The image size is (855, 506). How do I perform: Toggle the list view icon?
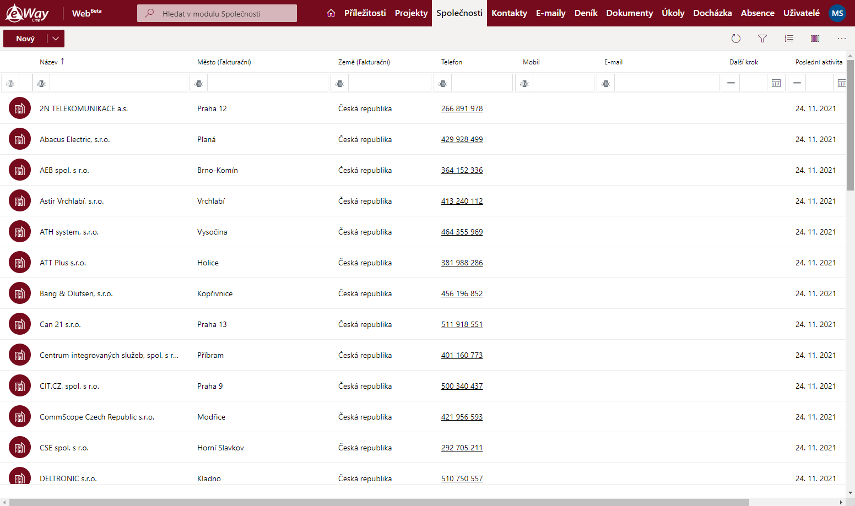coord(789,39)
